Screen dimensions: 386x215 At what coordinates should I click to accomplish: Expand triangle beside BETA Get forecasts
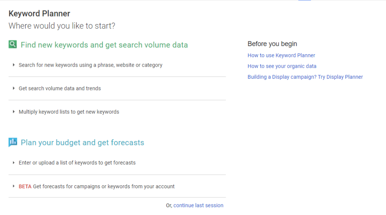14,186
